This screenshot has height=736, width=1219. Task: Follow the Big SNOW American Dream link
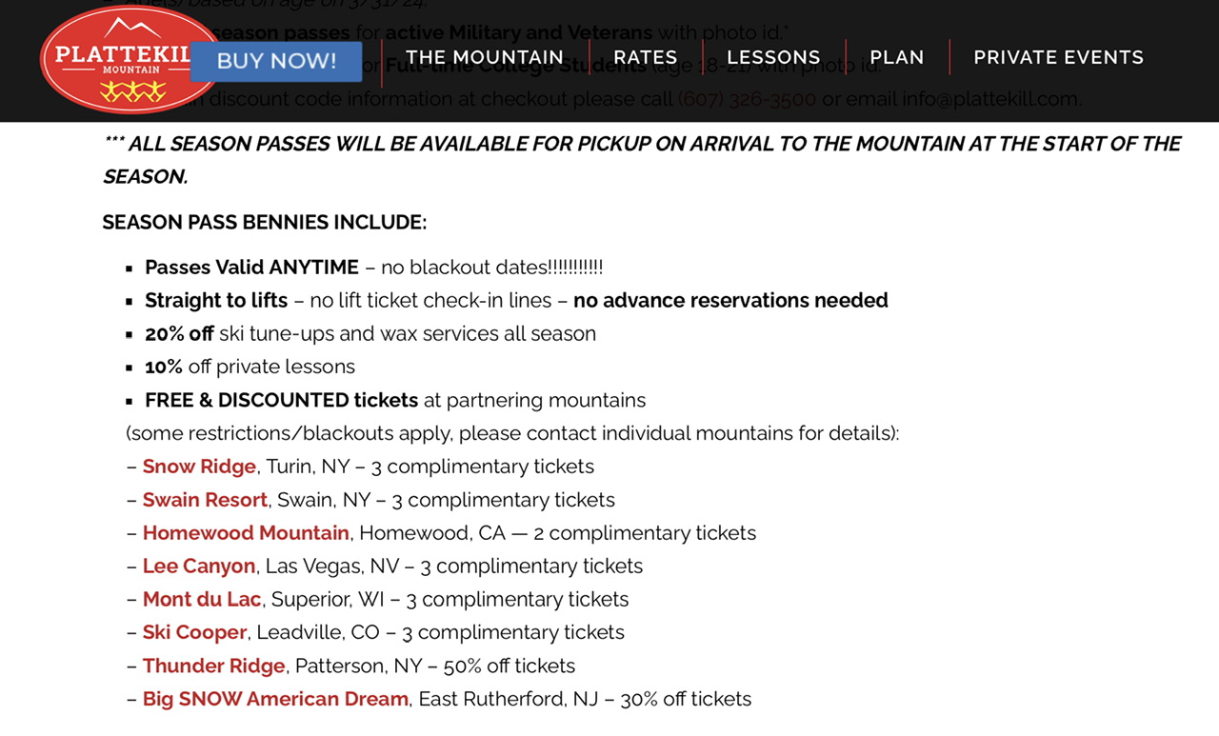275,699
